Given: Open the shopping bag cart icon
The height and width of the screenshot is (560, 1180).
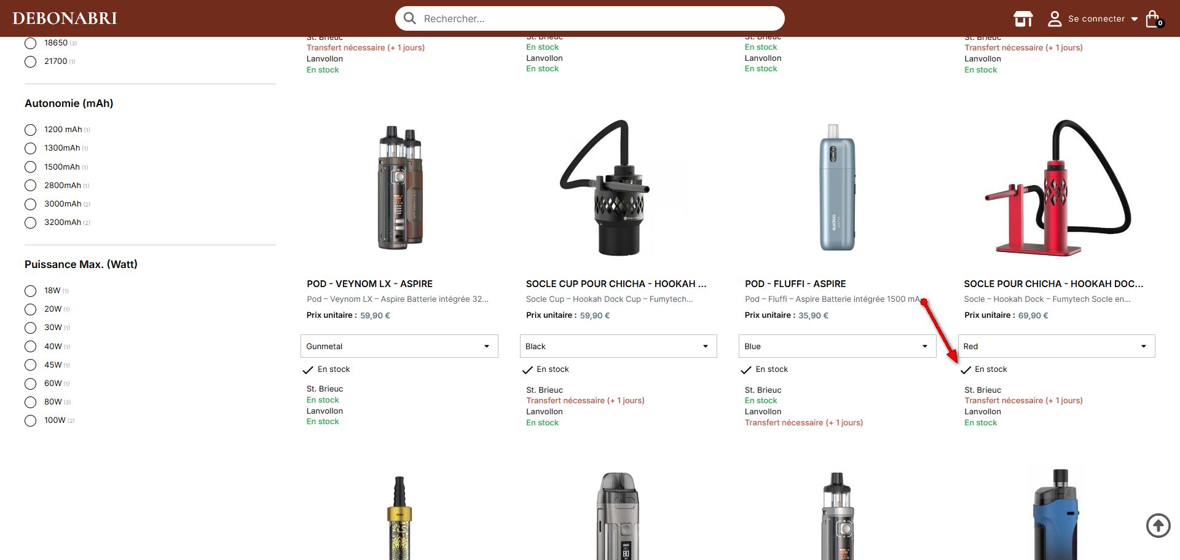Looking at the screenshot, I should coord(1154,19).
